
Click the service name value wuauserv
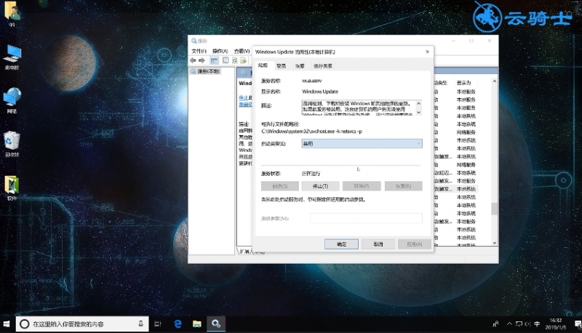tap(312, 81)
